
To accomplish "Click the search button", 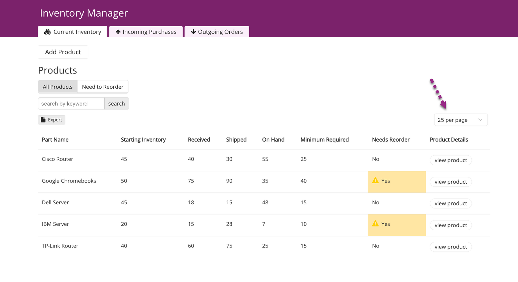I will click(116, 104).
